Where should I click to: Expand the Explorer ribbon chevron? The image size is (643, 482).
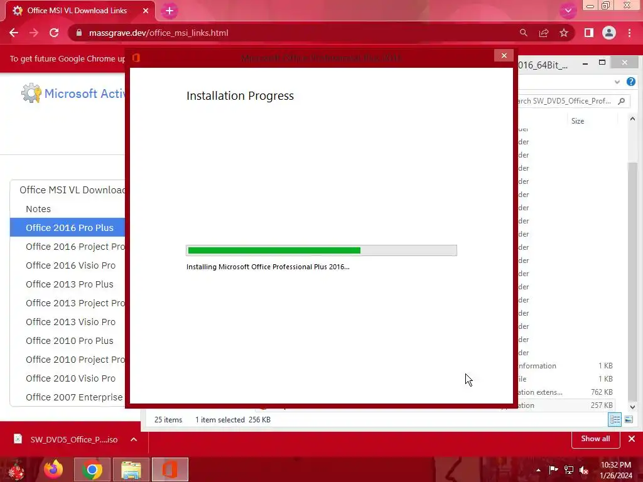click(x=617, y=82)
